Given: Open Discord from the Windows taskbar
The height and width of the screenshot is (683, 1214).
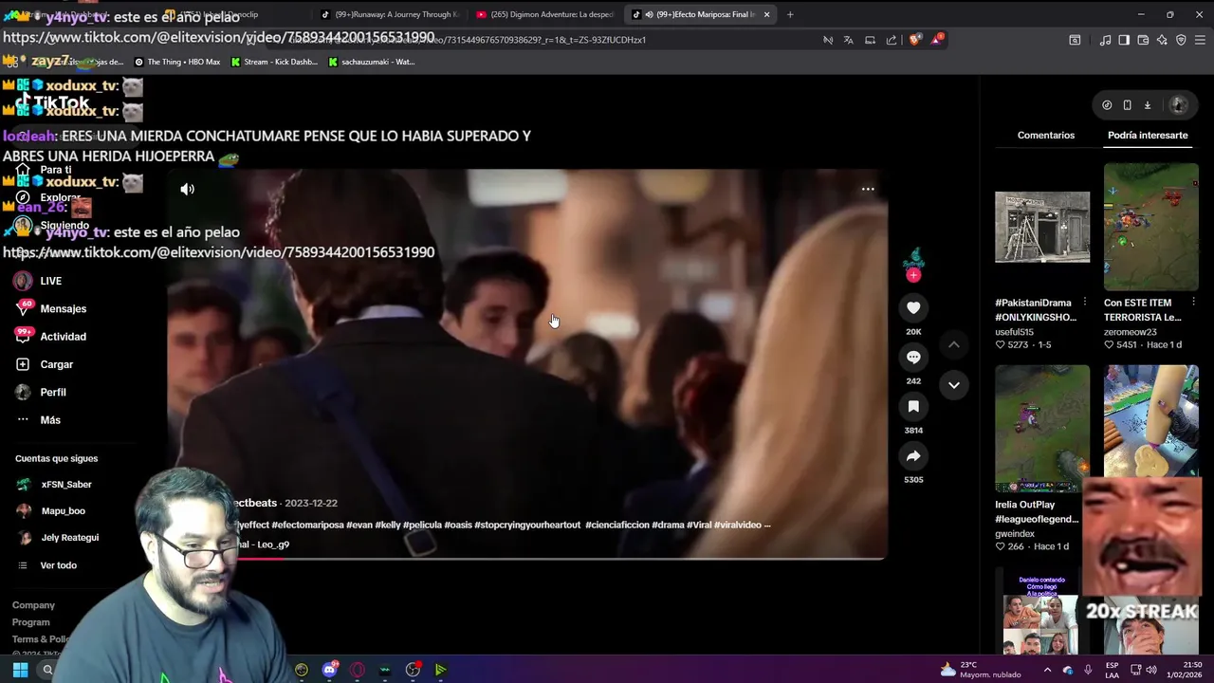Looking at the screenshot, I should tap(329, 670).
